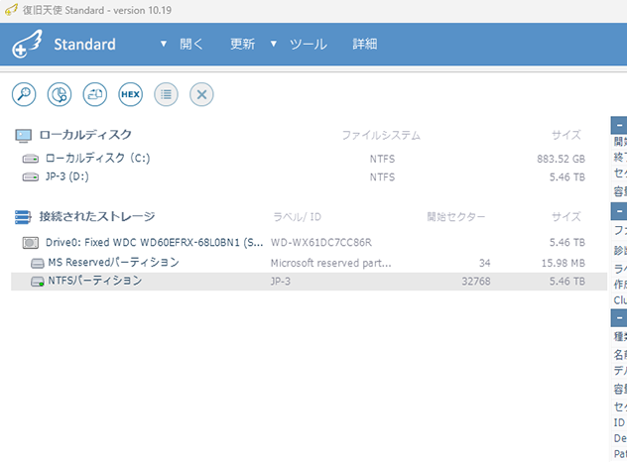Click NTFS cell of C: drive
Viewport: 627px width, 462px height.
pyautogui.click(x=382, y=159)
